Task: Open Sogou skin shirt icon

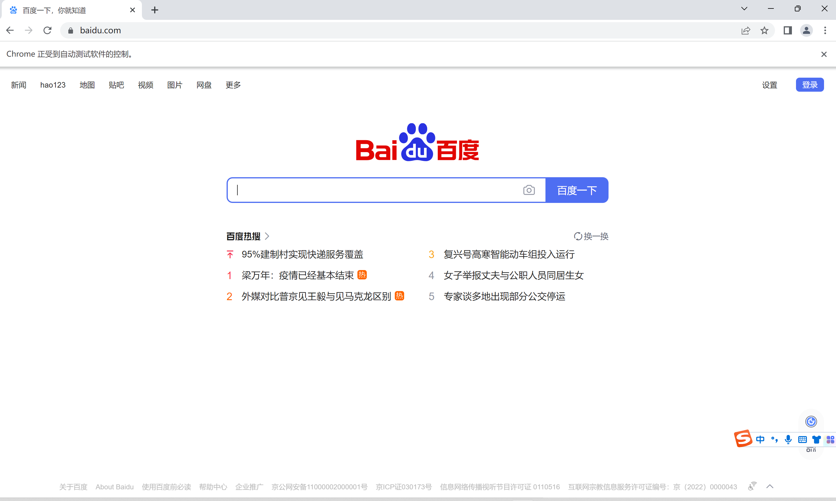Action: coord(816,439)
